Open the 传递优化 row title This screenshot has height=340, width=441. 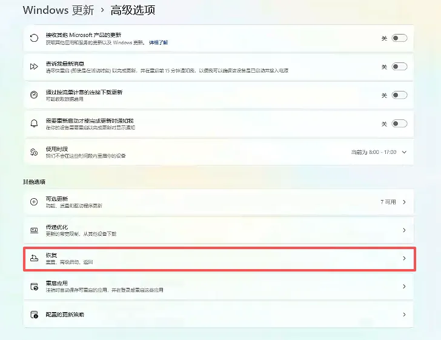[57, 227]
